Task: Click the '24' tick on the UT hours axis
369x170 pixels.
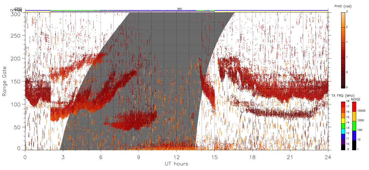Action: 328,157
